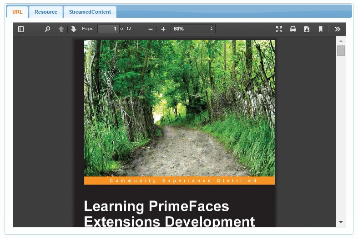Switch to the StreamedContent tab

[90, 12]
